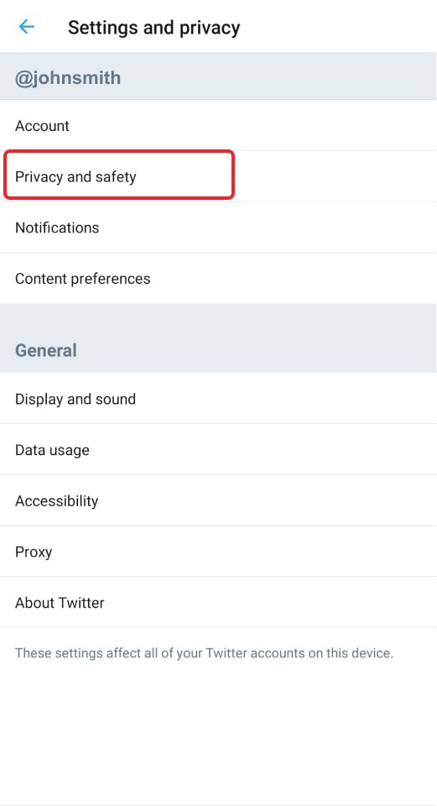This screenshot has width=437, height=806.
Task: Open Display and sound settings
Action: (x=218, y=399)
